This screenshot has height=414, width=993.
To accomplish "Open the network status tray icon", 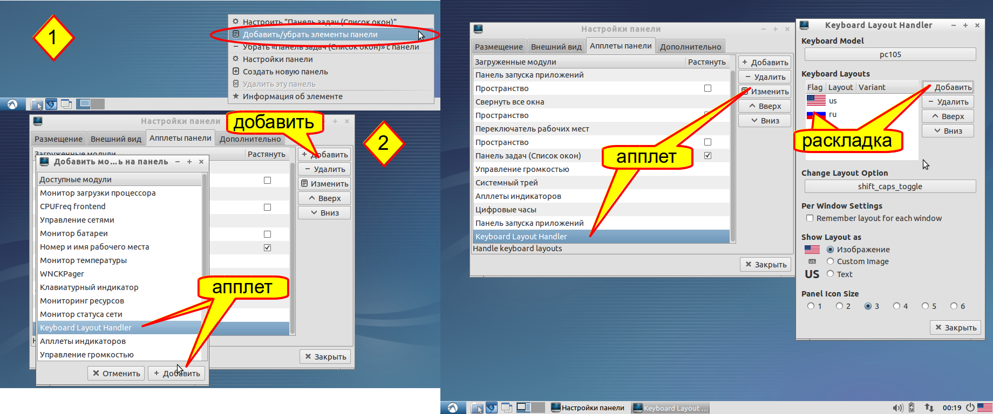I will [929, 408].
